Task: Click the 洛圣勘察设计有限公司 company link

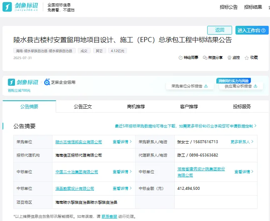Action: [x=75, y=189]
